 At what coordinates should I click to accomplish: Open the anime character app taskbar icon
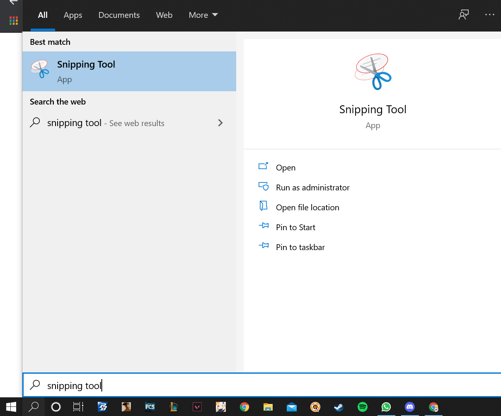click(x=221, y=407)
